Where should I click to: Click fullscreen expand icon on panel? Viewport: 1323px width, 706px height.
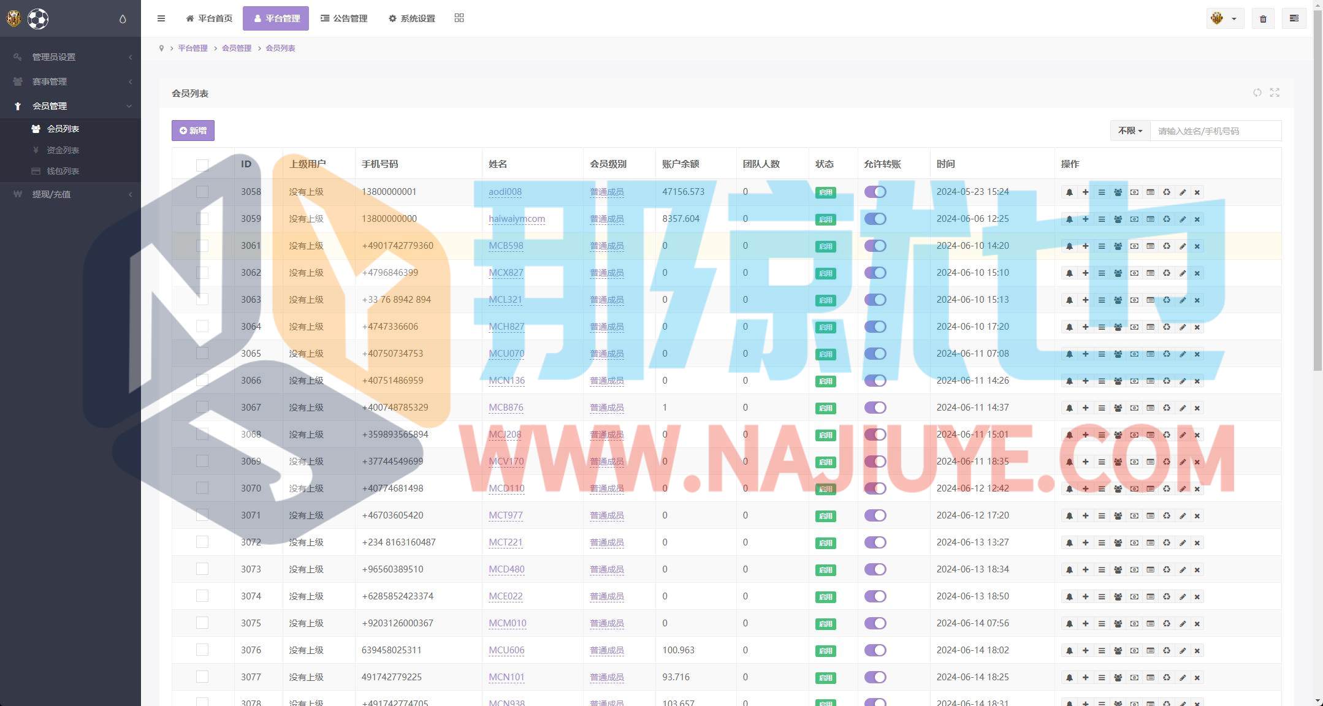pyautogui.click(x=1275, y=93)
